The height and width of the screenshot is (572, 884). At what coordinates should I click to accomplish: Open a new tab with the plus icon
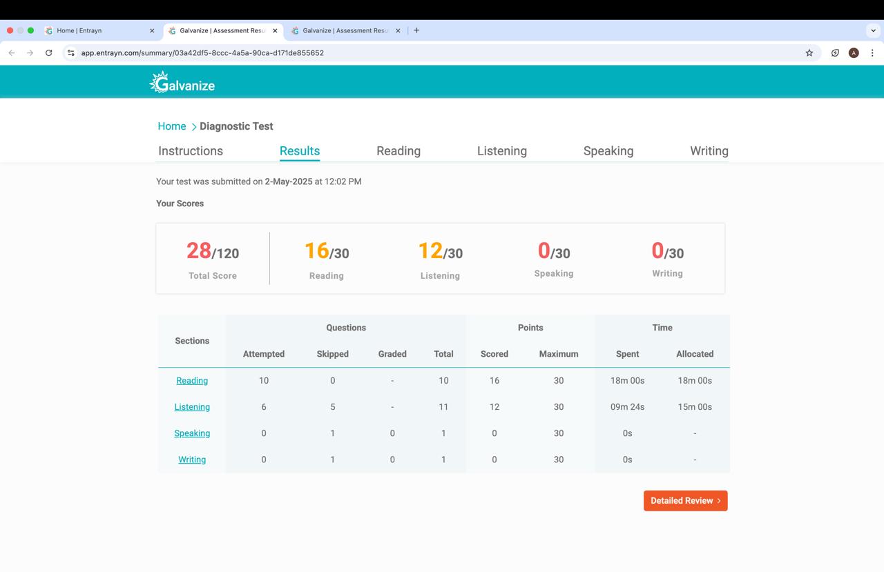416,30
